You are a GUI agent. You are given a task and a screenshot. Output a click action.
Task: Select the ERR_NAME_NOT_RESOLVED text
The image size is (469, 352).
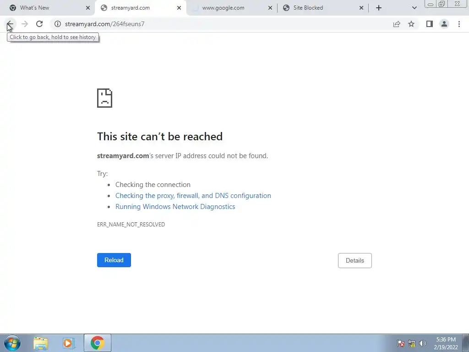(x=131, y=224)
